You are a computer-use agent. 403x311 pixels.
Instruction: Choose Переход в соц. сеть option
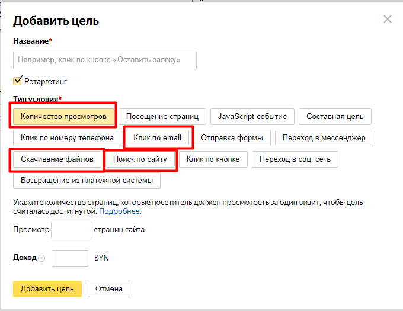click(x=295, y=159)
